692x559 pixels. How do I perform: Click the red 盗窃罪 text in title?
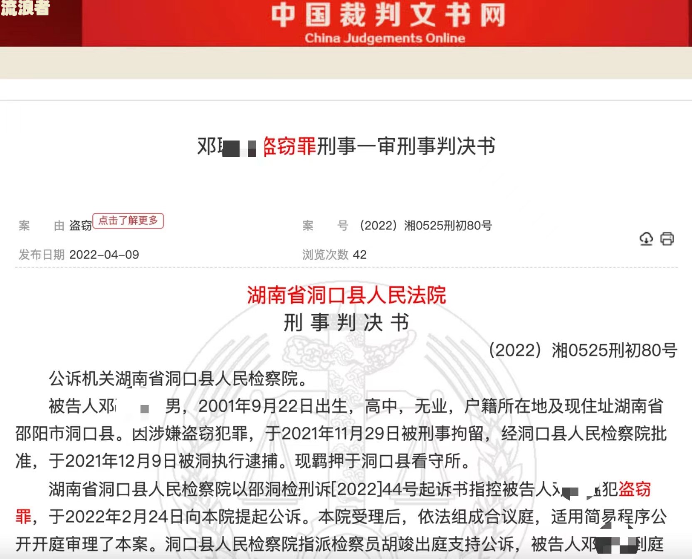click(x=290, y=146)
